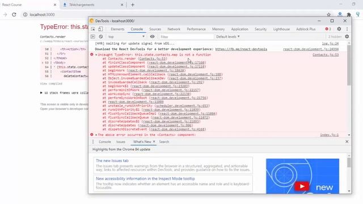This screenshot has width=363, height=204.
Task: Switch to the Elements panel
Action: coord(117,29)
